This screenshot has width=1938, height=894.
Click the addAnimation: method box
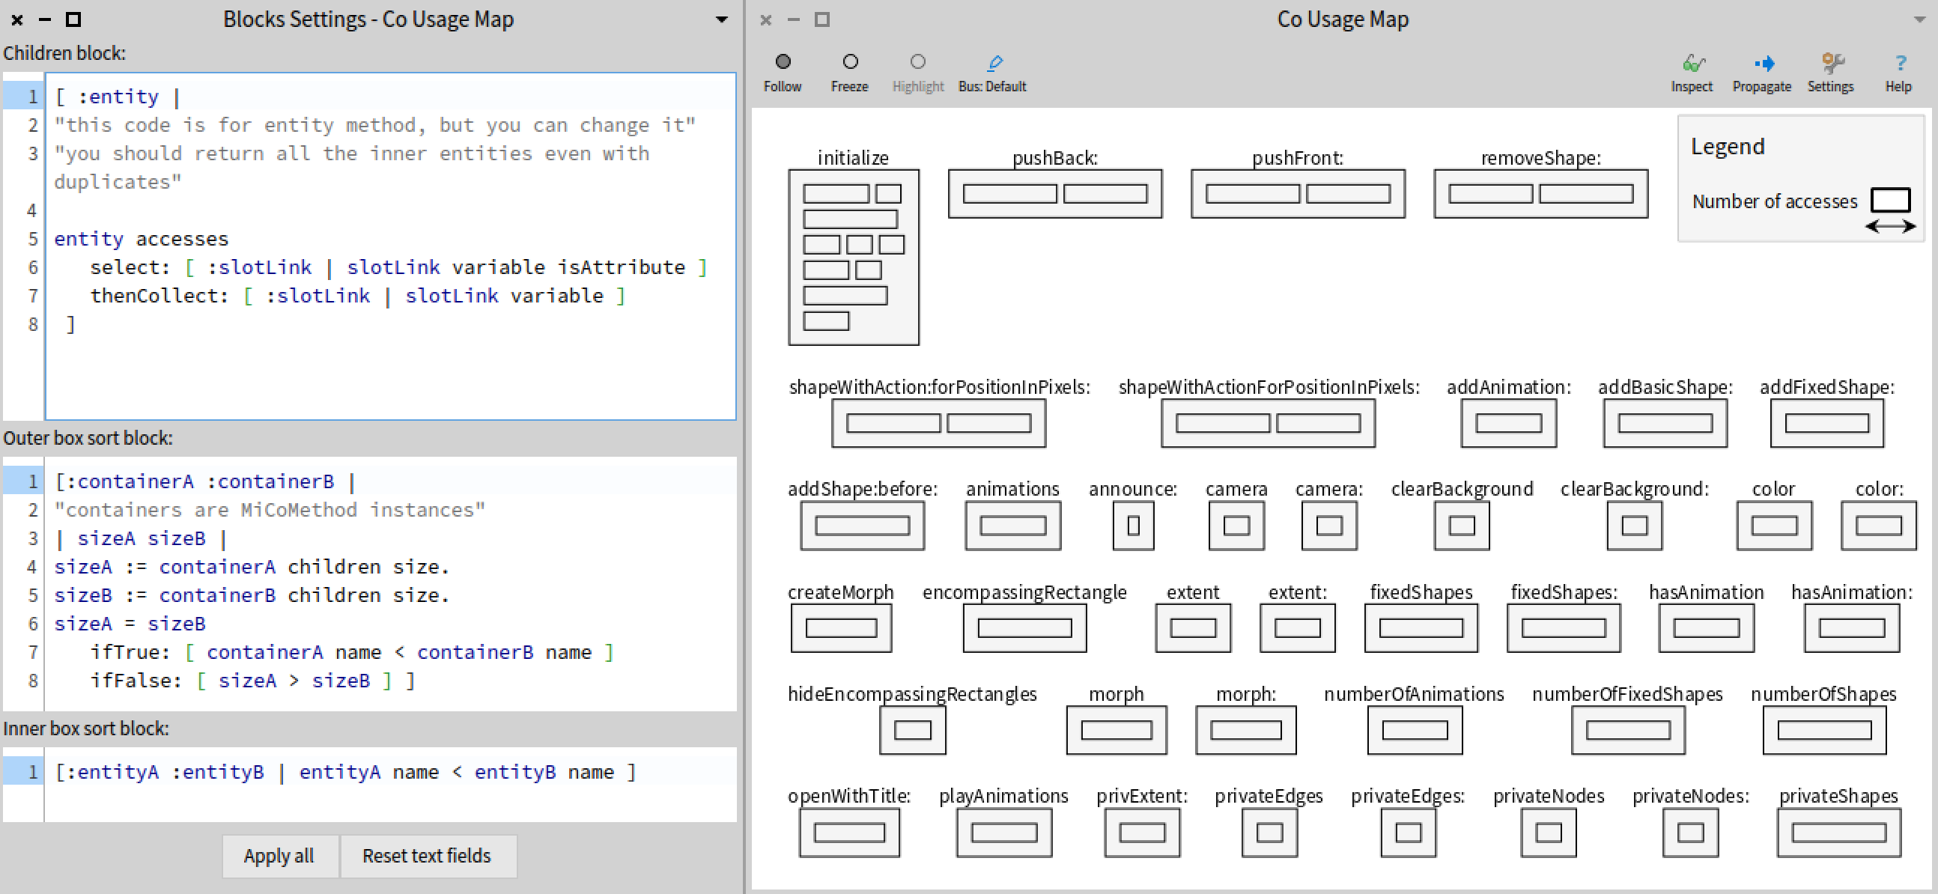coord(1509,423)
